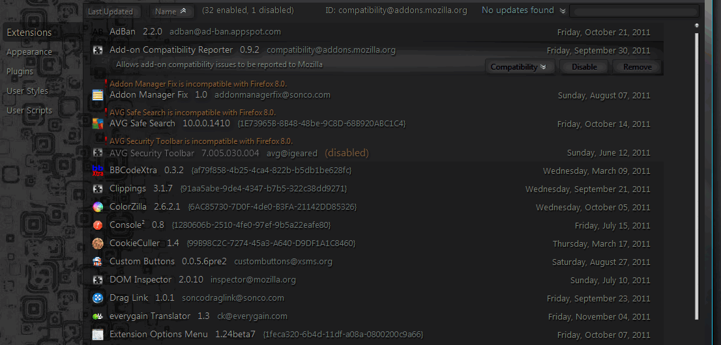721x345 pixels.
Task: Open the Compatibility dropdown button
Action: pyautogui.click(x=520, y=66)
